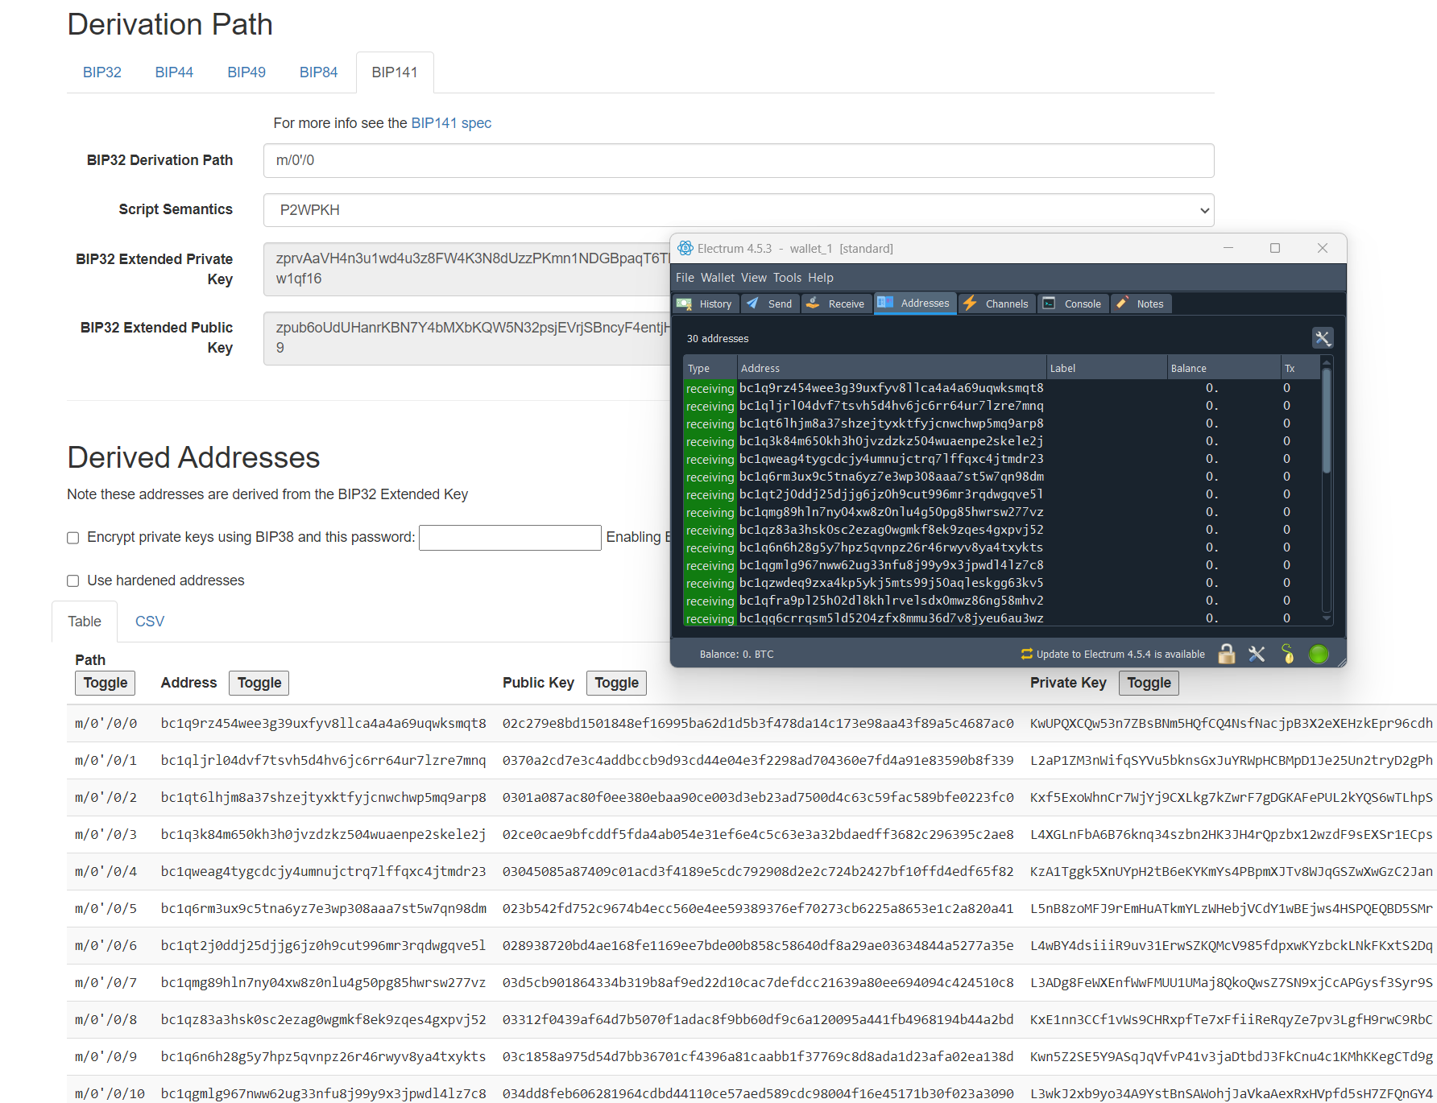Switch to the CSV view tab
The image size is (1437, 1103).
(150, 622)
